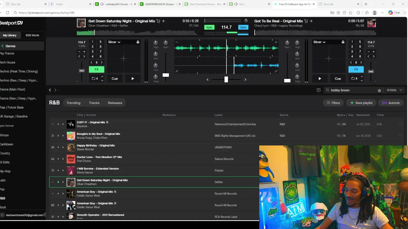Viewport: 408px width, 229px height.
Task: Open the left deck Slicer mode dropdown
Action: click(x=114, y=42)
